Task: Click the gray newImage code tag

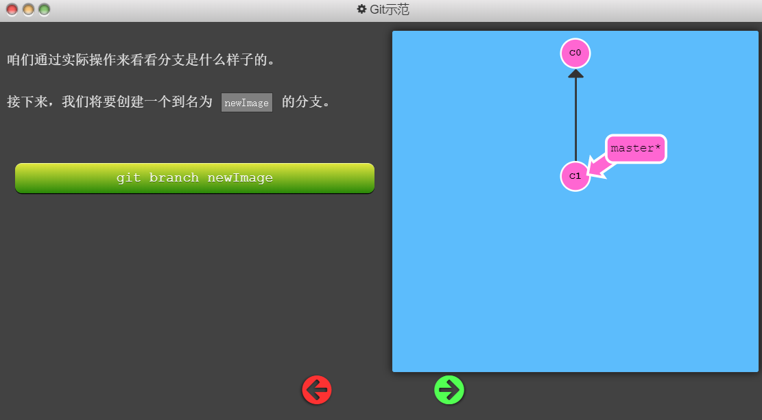Action: click(247, 103)
